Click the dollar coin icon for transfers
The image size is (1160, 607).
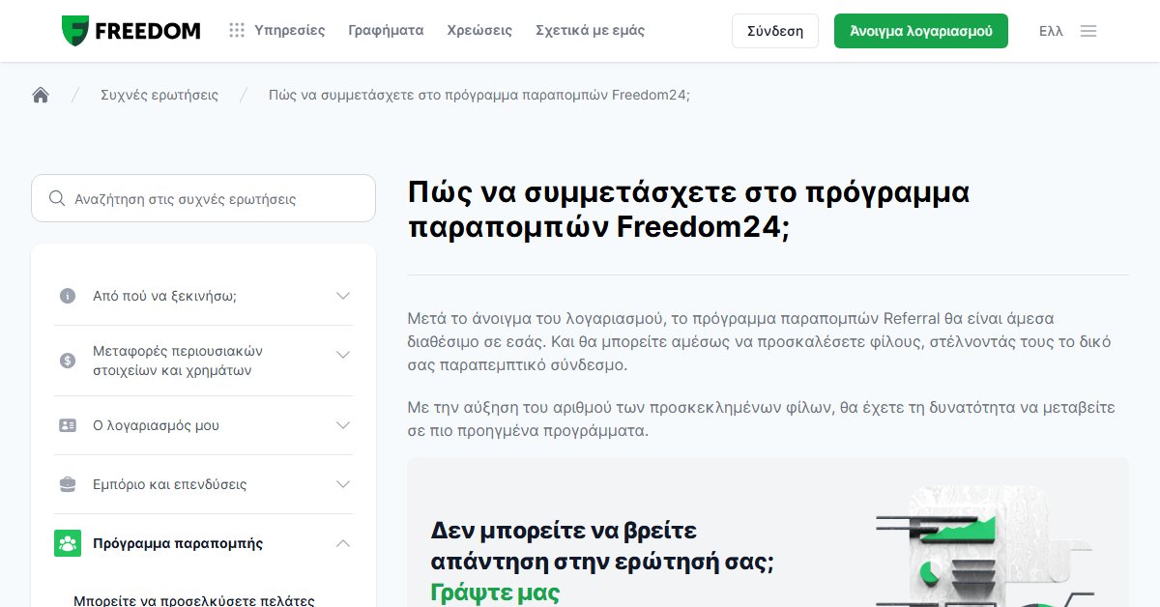[x=68, y=361]
